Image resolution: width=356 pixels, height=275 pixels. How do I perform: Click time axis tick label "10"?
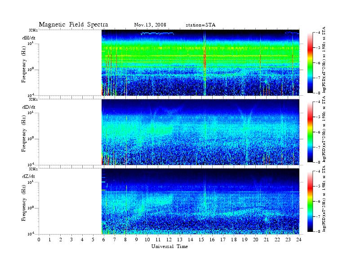click(147, 240)
